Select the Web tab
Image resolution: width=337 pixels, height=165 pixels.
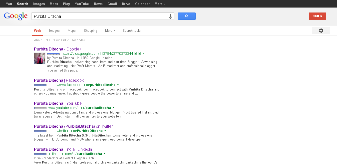[37, 30]
